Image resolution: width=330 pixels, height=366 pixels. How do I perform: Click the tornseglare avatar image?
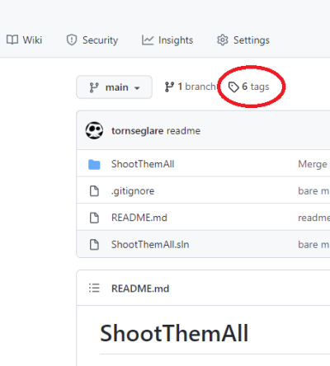[x=94, y=130]
